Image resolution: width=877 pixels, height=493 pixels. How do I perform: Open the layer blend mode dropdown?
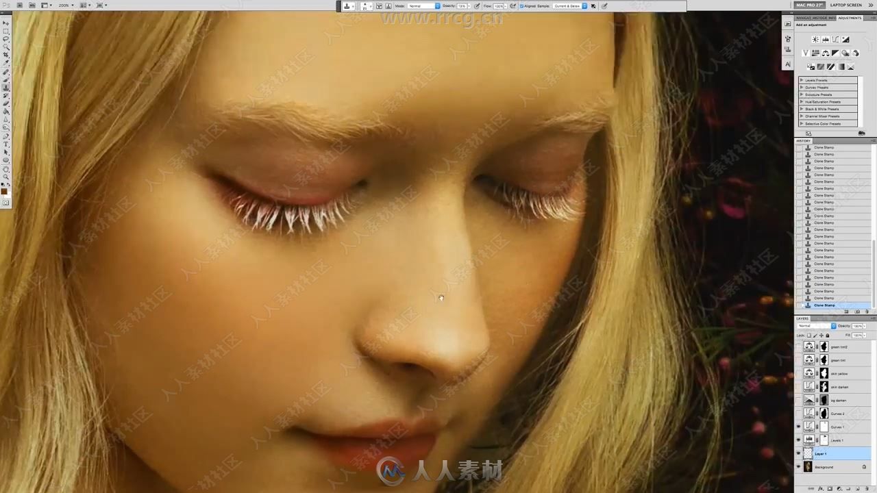coord(817,326)
